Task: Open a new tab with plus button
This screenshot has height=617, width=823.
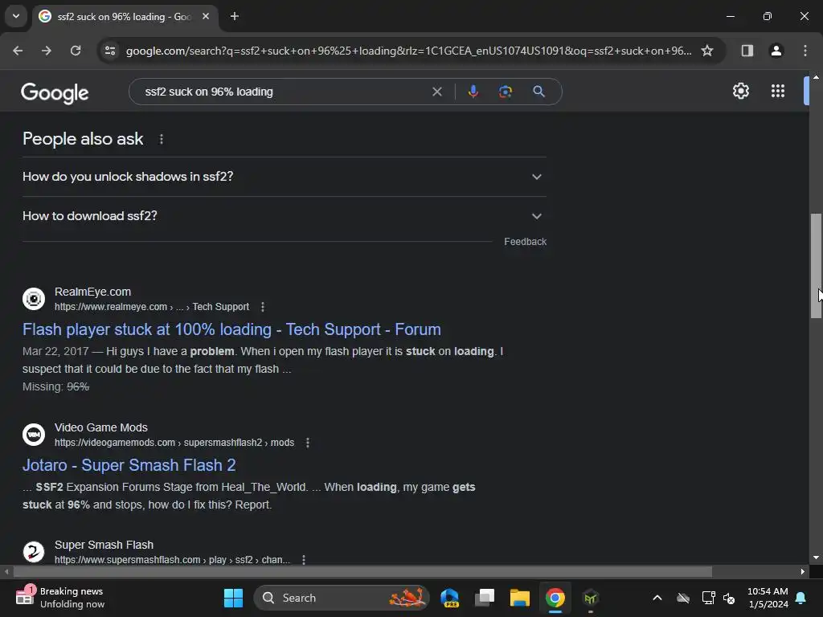Action: click(235, 16)
